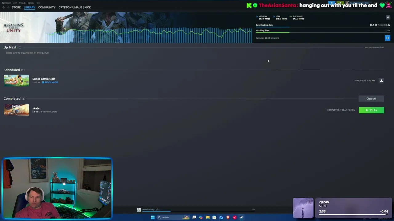Screen dimensions: 394x221
Task: Open download settings gear icon
Action: click(x=388, y=17)
